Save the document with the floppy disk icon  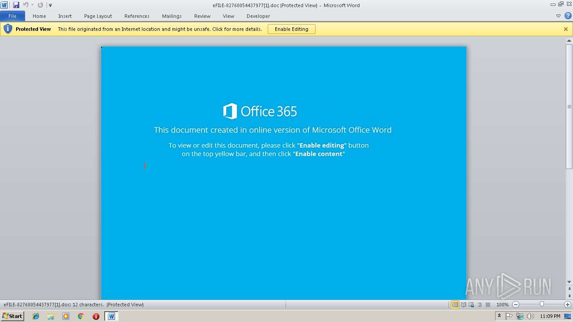(16, 5)
